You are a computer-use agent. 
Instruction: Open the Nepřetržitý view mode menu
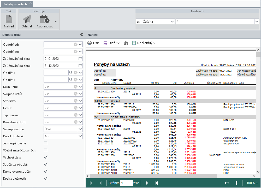(144, 43)
